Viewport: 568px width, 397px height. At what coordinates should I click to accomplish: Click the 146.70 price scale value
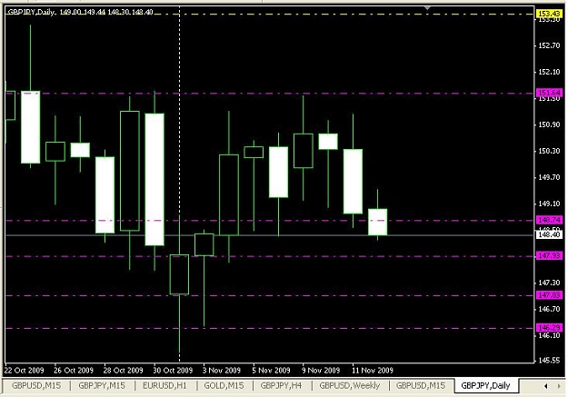549,309
